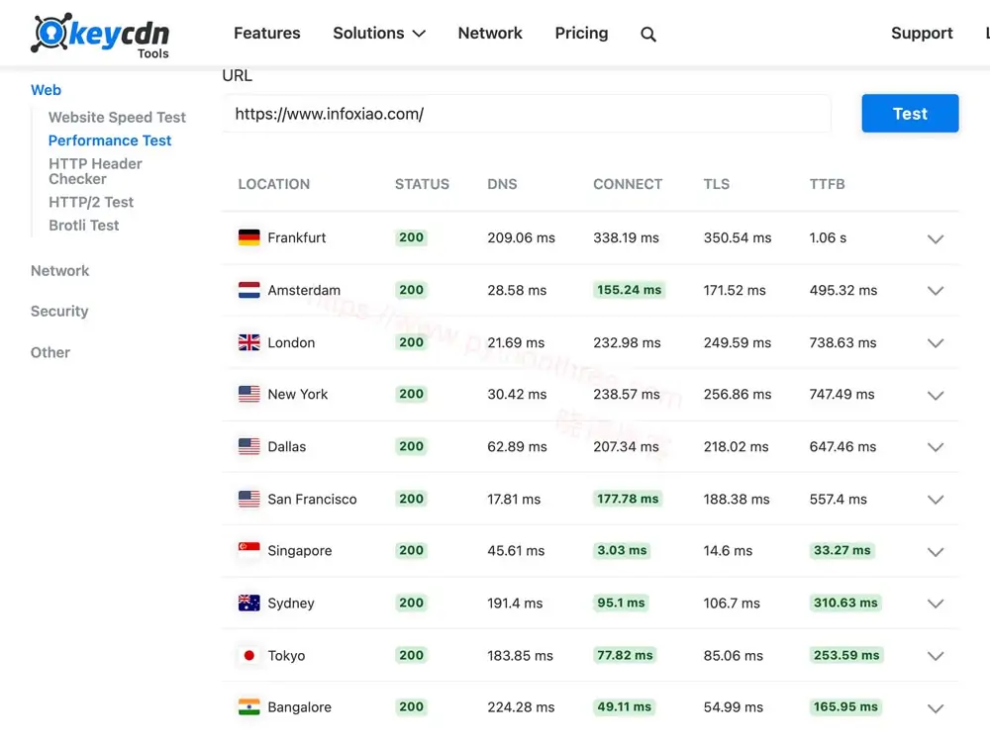
Task: Open the Features menu item
Action: pyautogui.click(x=266, y=34)
